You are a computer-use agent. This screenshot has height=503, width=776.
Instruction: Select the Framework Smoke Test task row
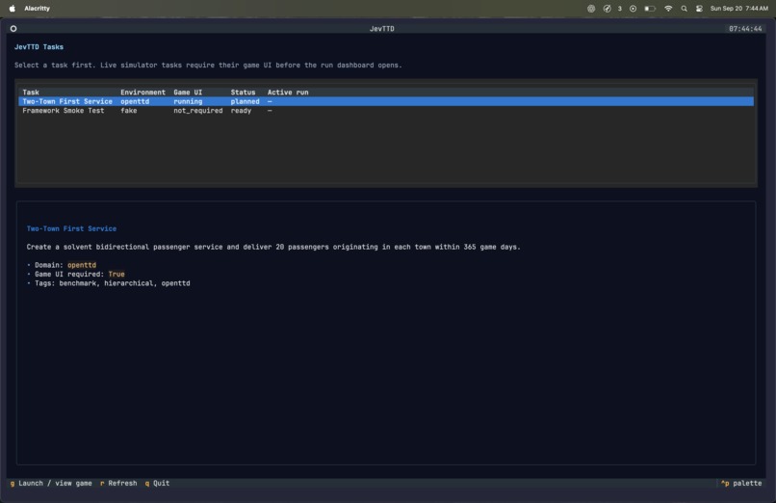(386, 111)
